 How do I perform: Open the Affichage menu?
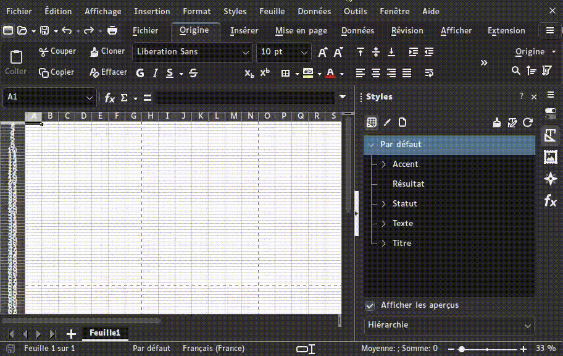pos(103,12)
